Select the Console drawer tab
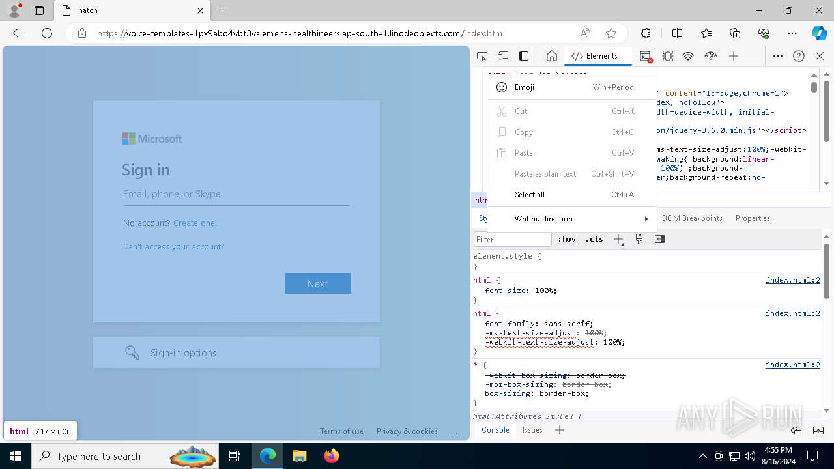 click(x=495, y=430)
